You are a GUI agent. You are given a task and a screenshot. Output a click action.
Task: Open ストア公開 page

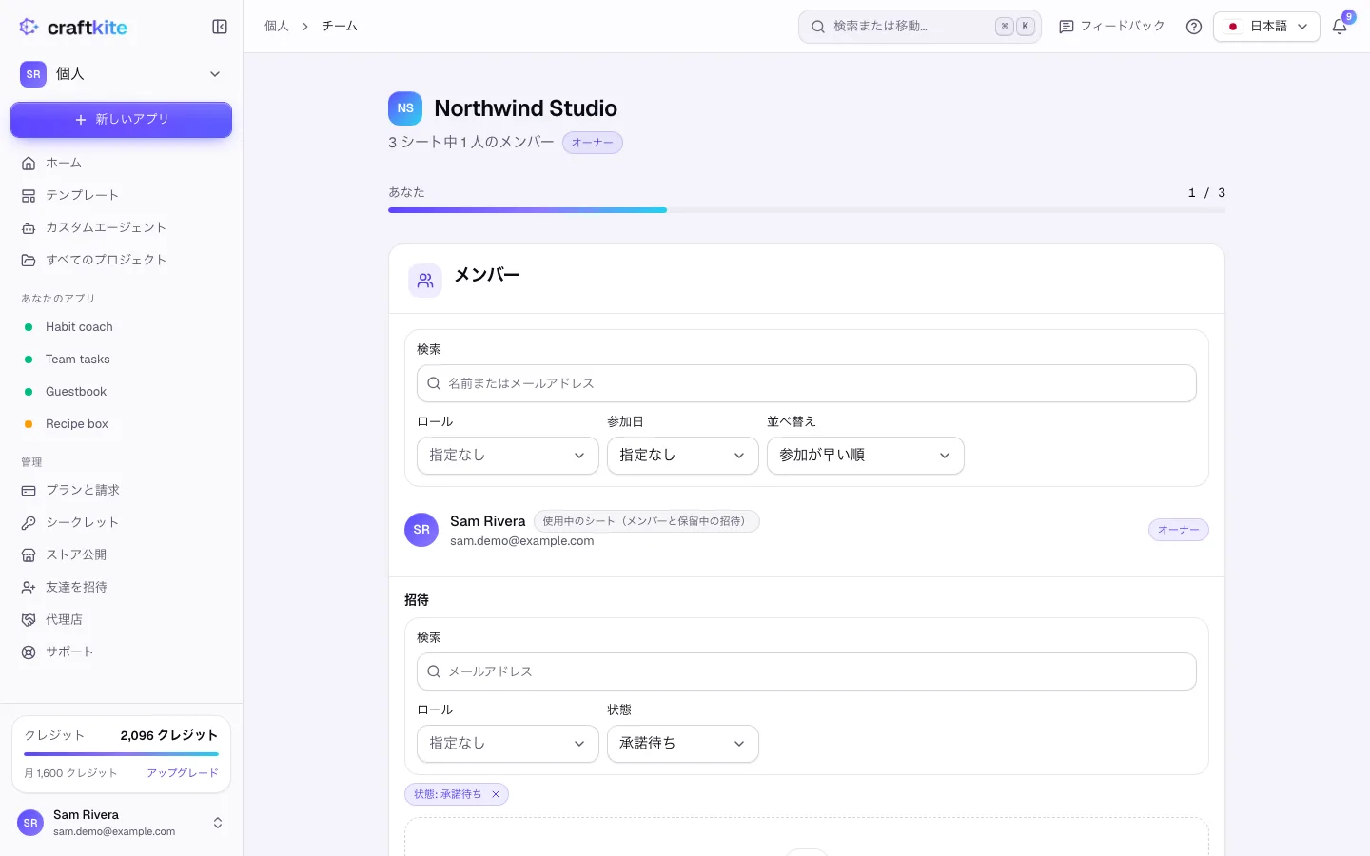(x=121, y=554)
